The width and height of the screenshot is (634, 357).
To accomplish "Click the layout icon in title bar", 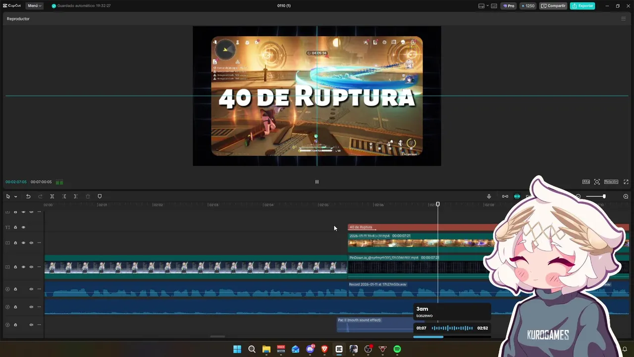I will (x=481, y=6).
